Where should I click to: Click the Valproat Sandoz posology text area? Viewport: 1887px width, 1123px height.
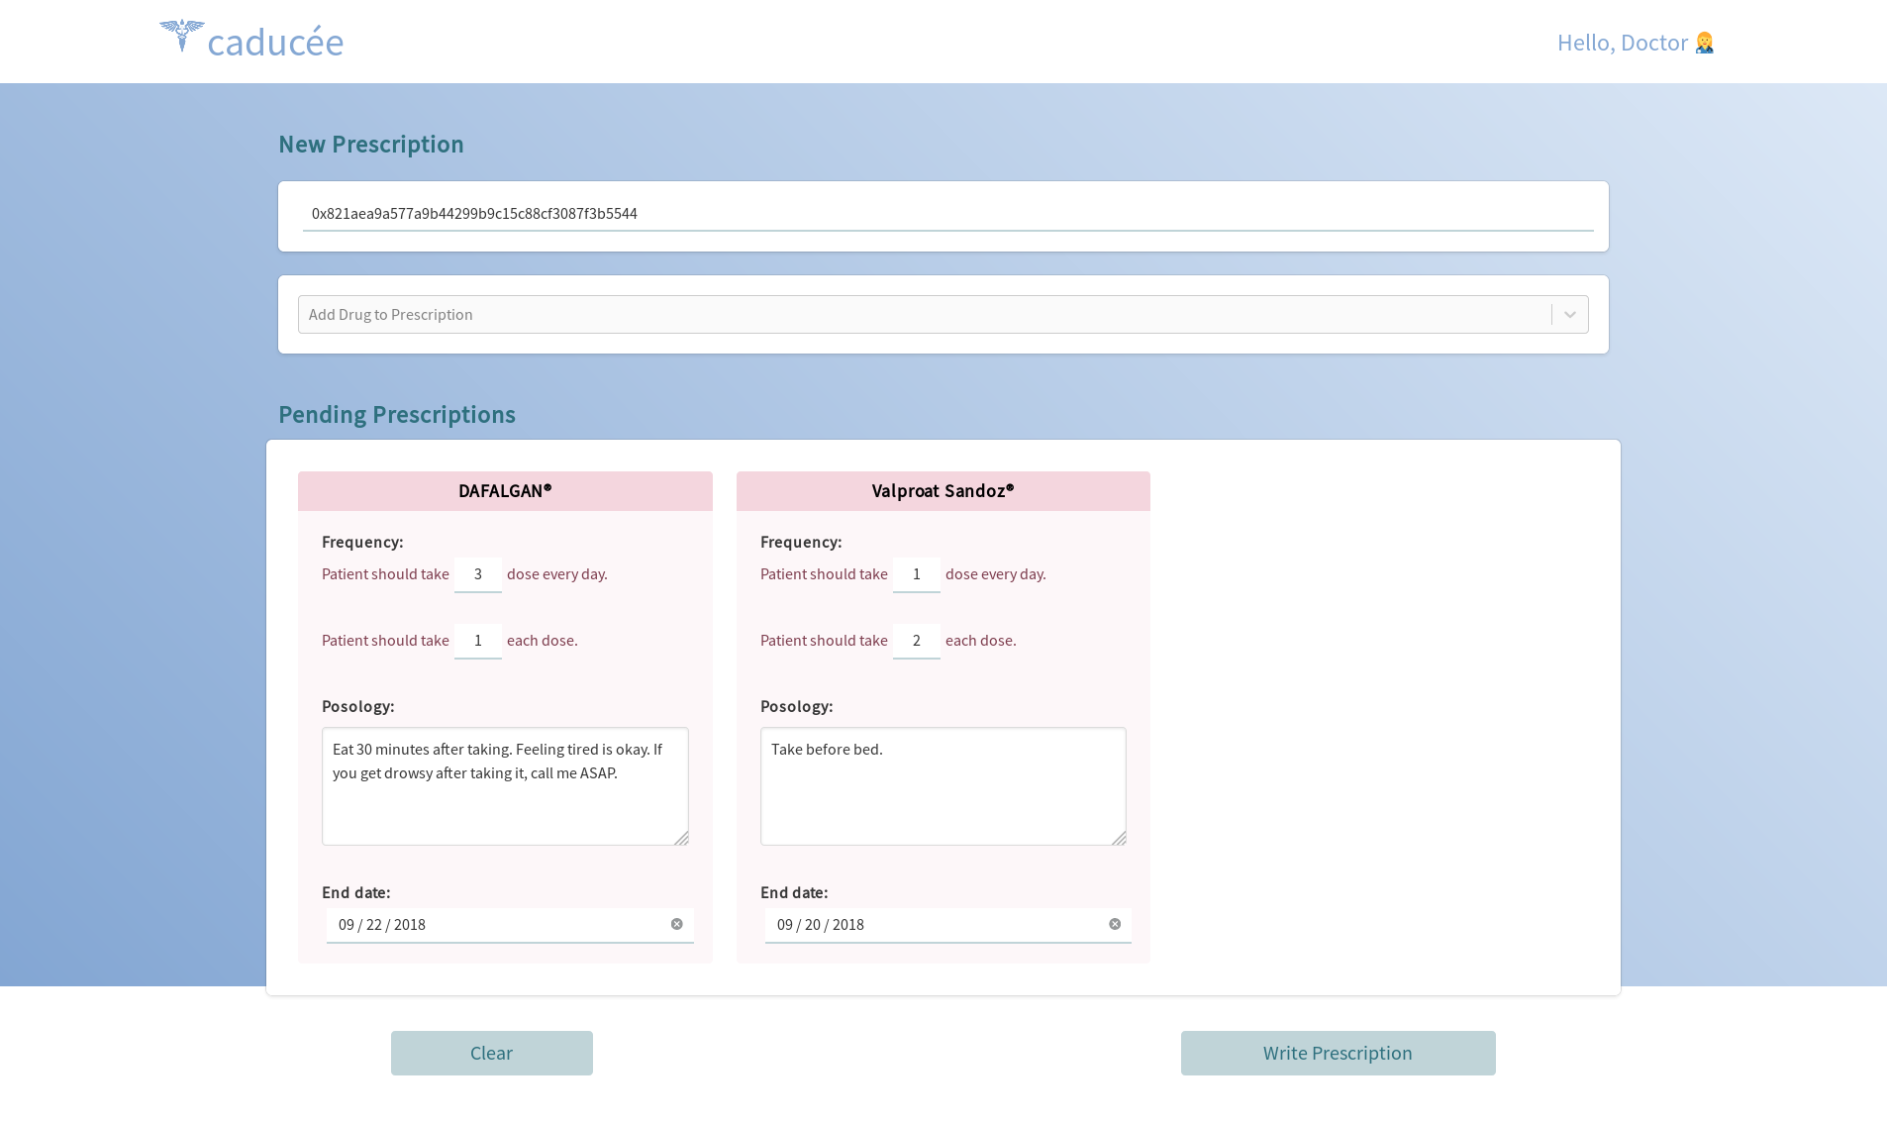[x=943, y=786]
